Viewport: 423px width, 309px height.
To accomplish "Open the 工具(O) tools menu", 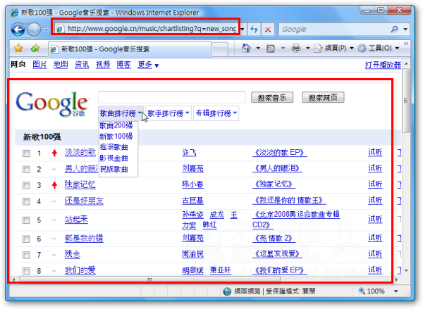I will coord(378,49).
